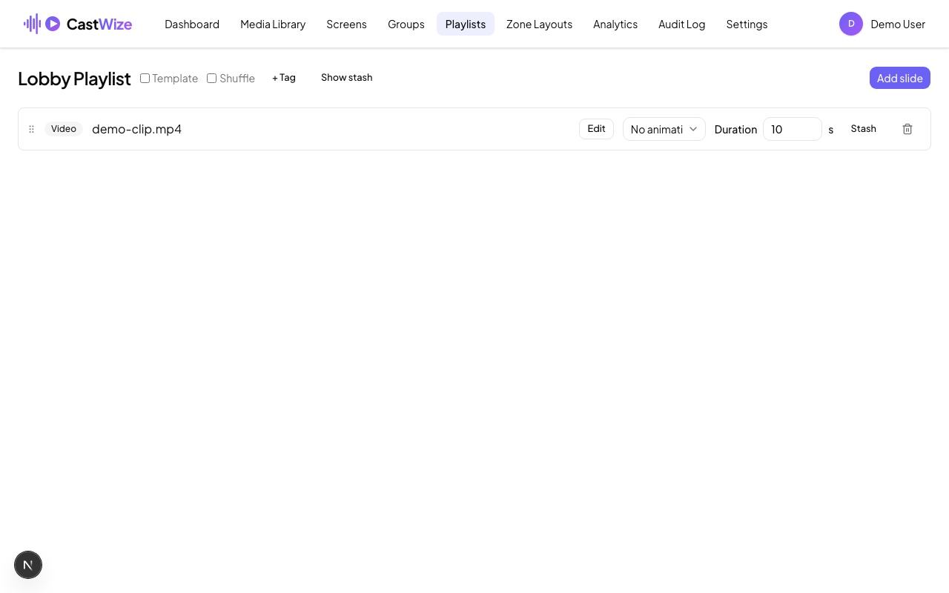This screenshot has height=593, width=949.
Task: Click the demo-clip.mp4 file name
Action: click(x=136, y=129)
